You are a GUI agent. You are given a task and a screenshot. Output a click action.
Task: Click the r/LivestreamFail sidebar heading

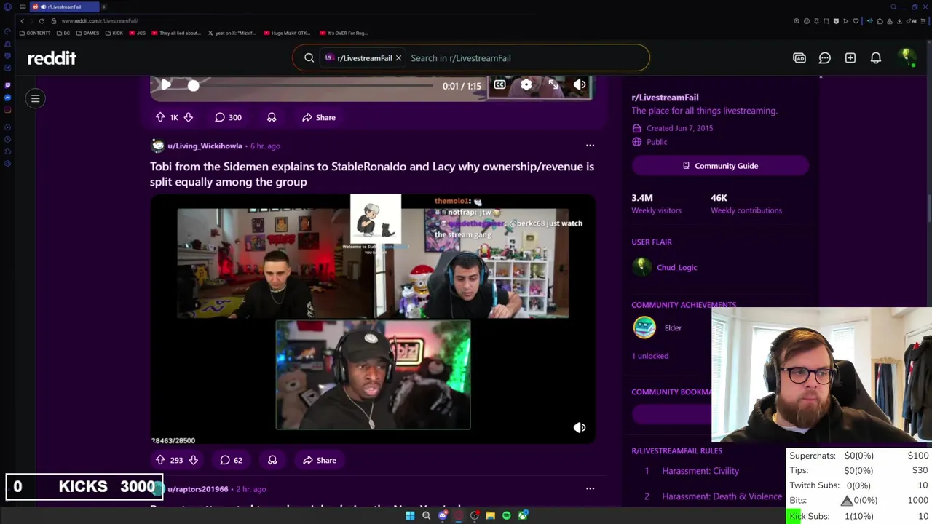tap(665, 98)
